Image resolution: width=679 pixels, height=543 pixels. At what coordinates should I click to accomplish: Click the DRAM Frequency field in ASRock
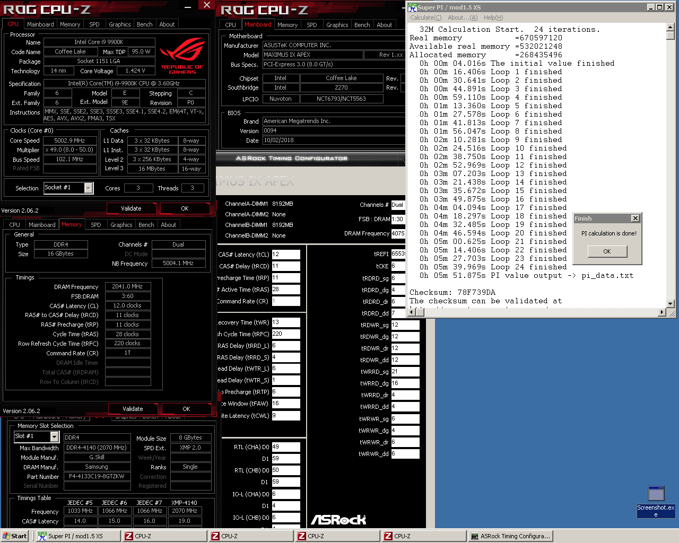[x=398, y=233]
